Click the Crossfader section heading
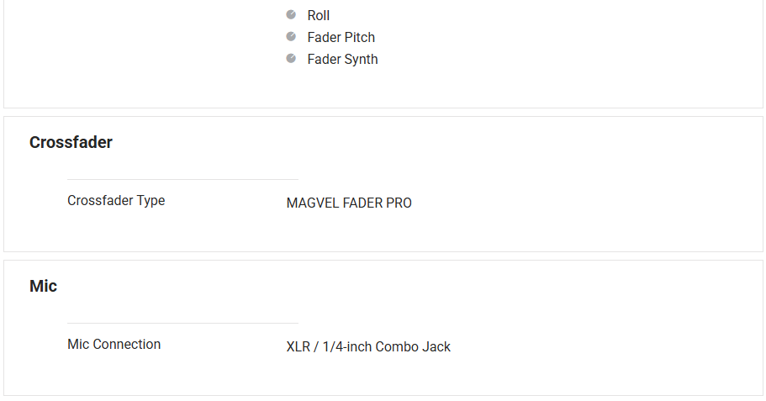The height and width of the screenshot is (401, 766). 71,142
